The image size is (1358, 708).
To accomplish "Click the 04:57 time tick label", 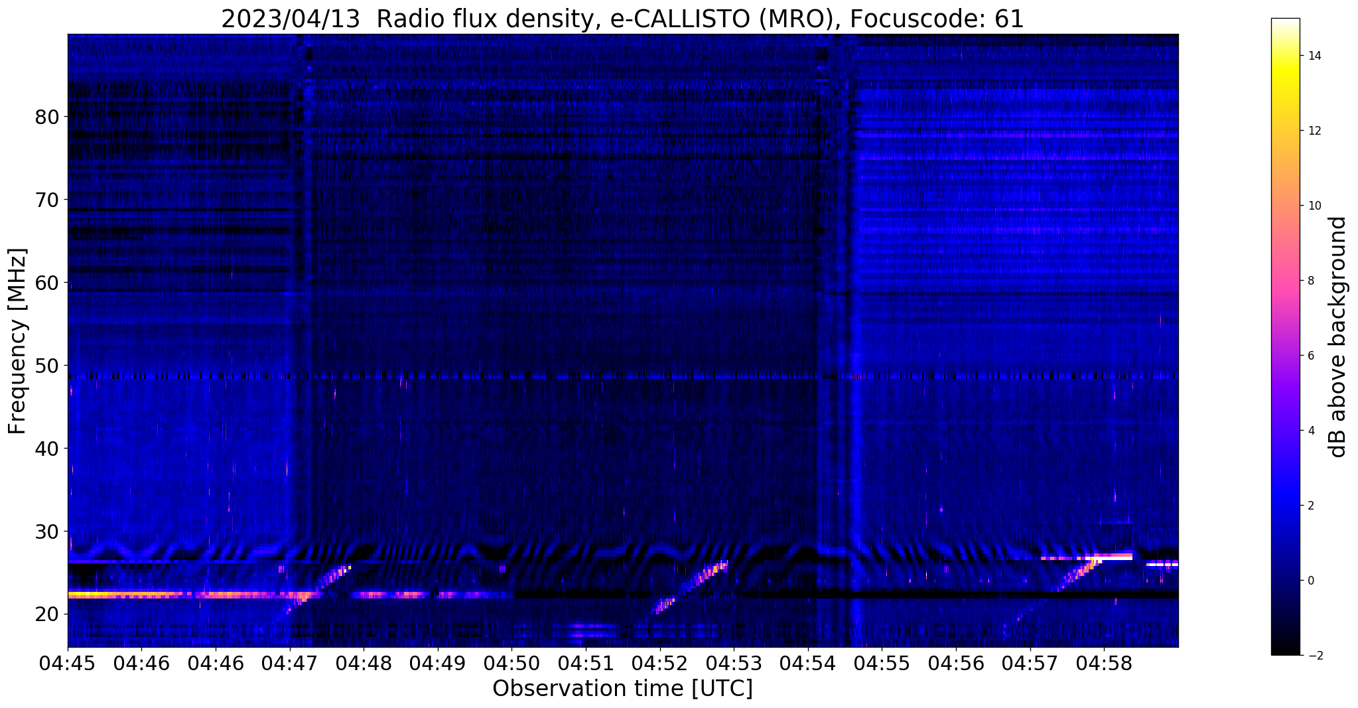I will click(1030, 664).
